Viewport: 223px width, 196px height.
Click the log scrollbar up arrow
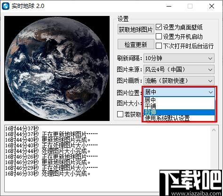(214, 130)
